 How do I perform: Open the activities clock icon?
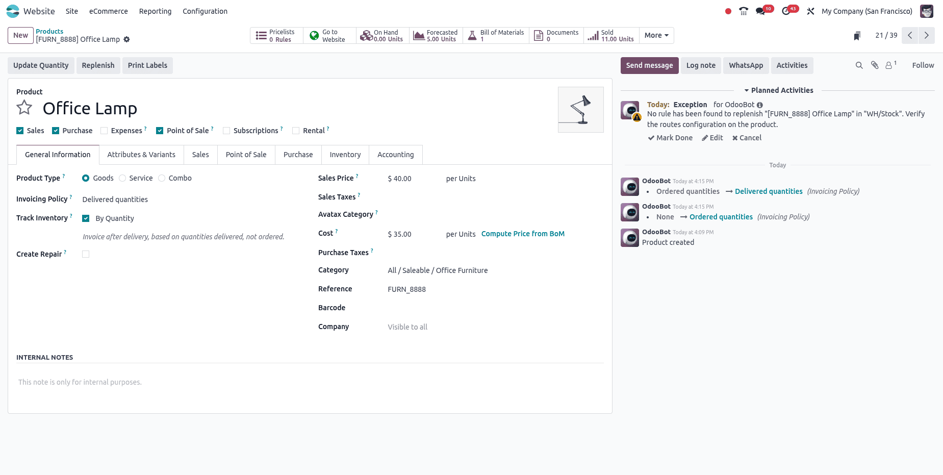786,11
